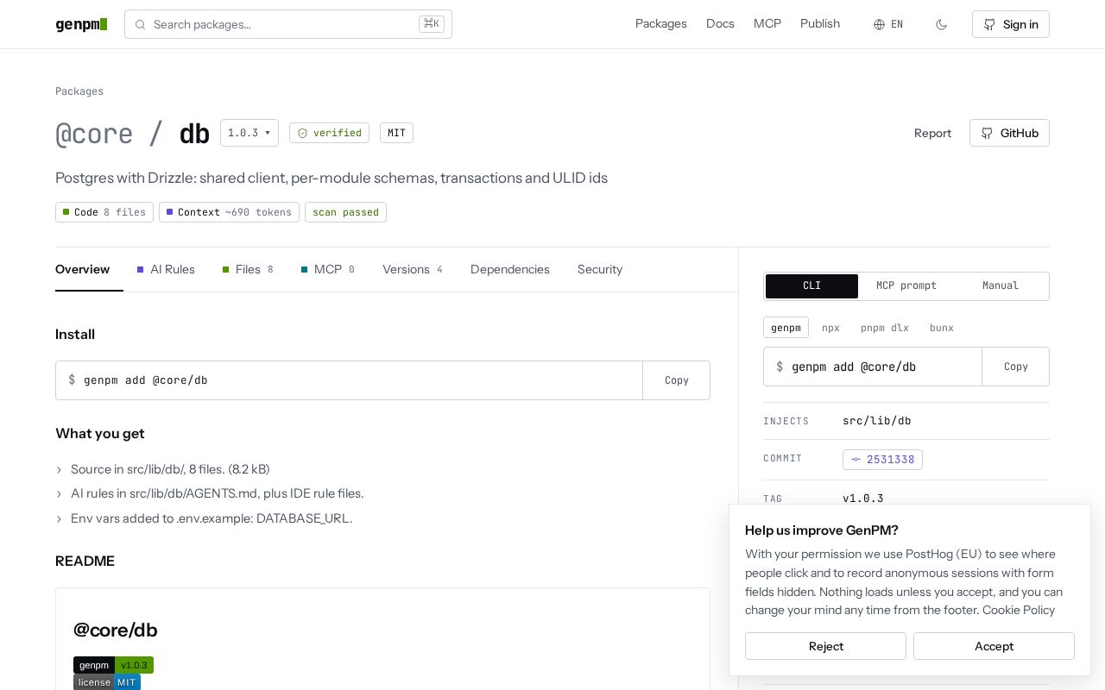Click the search magnifier icon
Image resolution: width=1105 pixels, height=690 pixels.
[140, 24]
